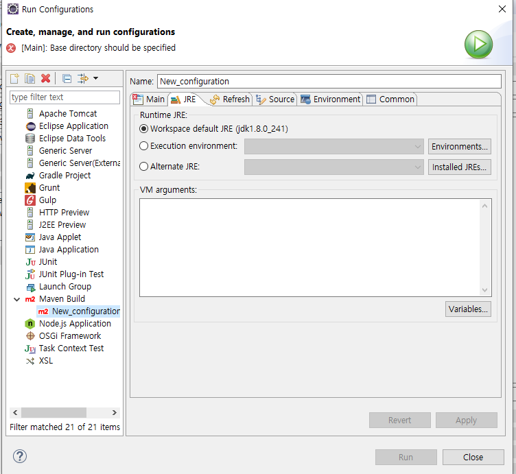Click the Java Application icon

tap(30, 250)
